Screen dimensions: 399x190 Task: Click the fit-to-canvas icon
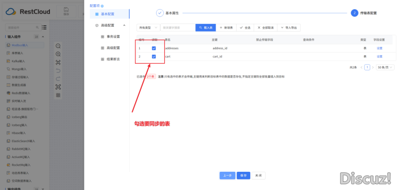pyautogui.click(x=58, y=62)
